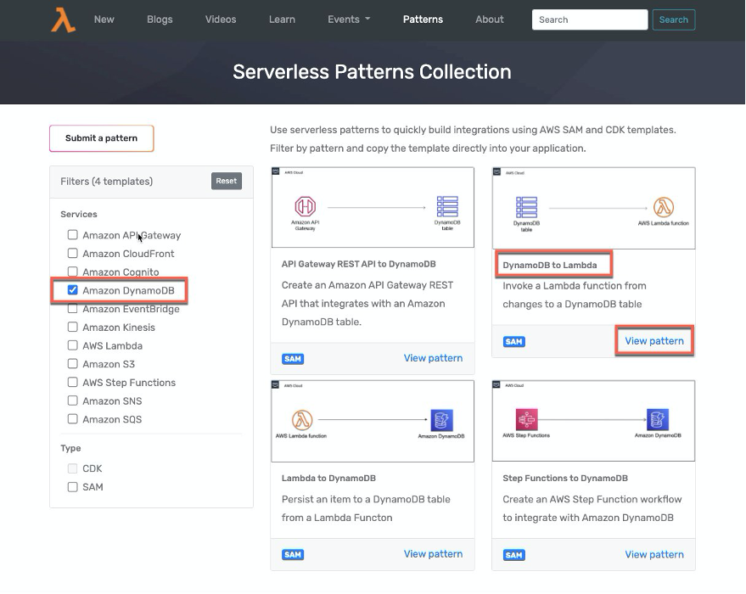Click the API Gateway to DynamoDB diagram thumbnail
This screenshot has width=746, height=594.
(x=373, y=207)
